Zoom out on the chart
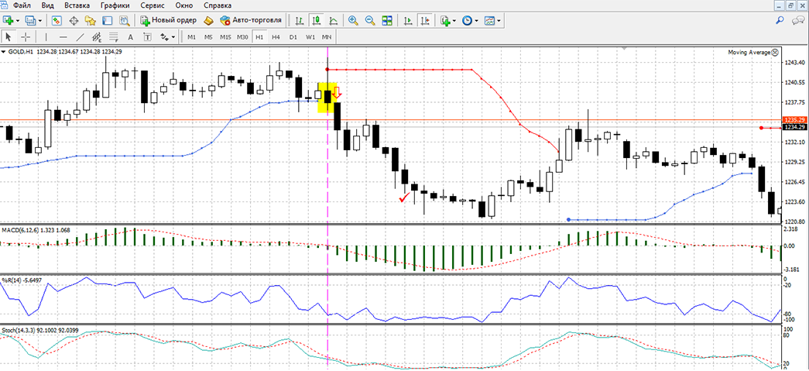Viewport: 809px width, 371px height. click(x=370, y=21)
